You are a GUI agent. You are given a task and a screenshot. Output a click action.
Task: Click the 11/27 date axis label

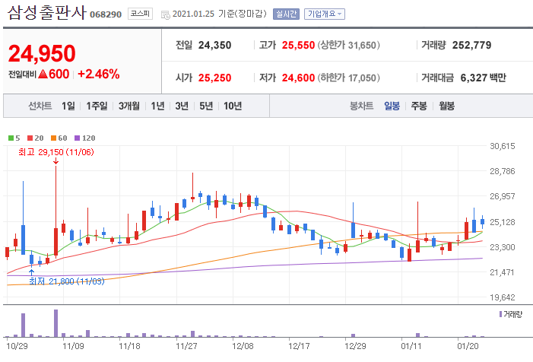(186, 346)
